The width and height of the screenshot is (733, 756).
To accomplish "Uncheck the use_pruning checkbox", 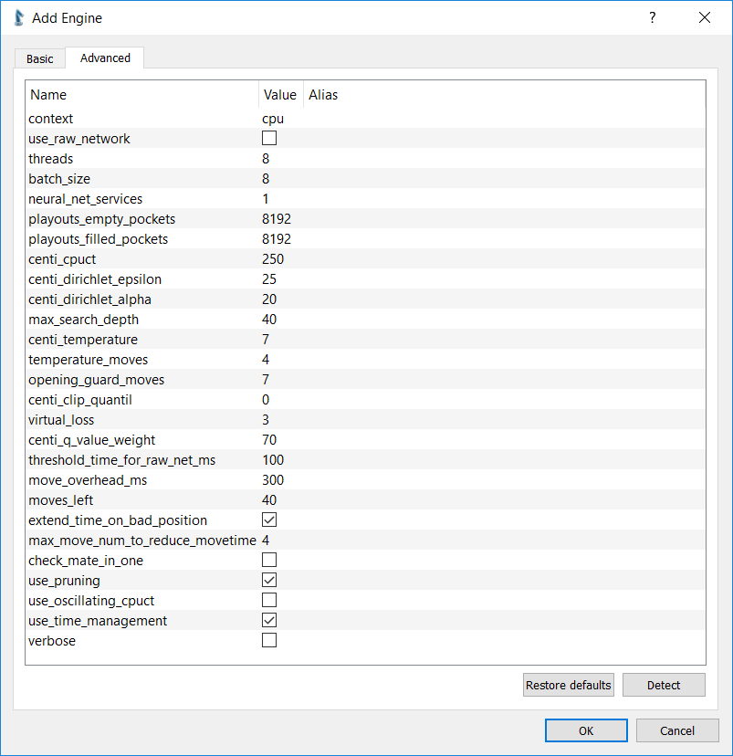I will [x=269, y=581].
